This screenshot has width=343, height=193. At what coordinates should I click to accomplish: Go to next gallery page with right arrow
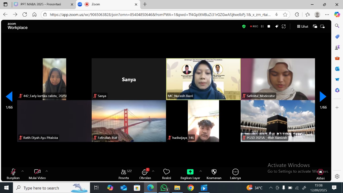pos(323,96)
